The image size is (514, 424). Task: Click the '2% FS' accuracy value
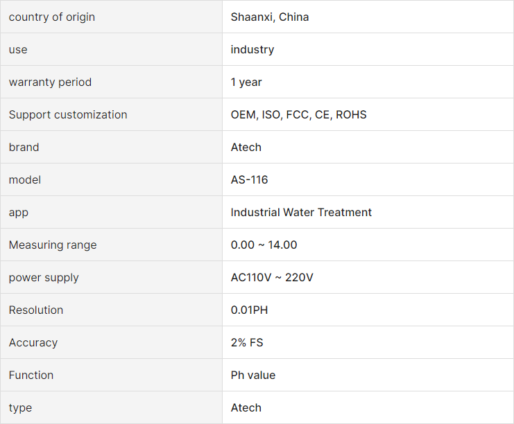coord(247,342)
